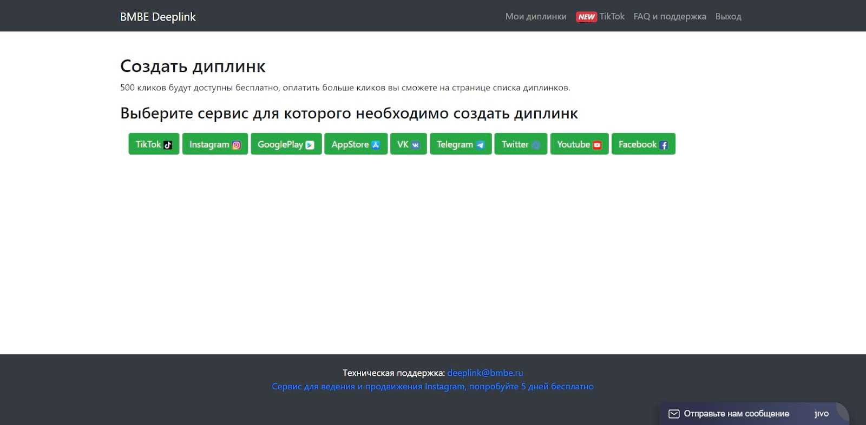Click the Instagram camera icon
This screenshot has width=866, height=425.
[x=237, y=145]
